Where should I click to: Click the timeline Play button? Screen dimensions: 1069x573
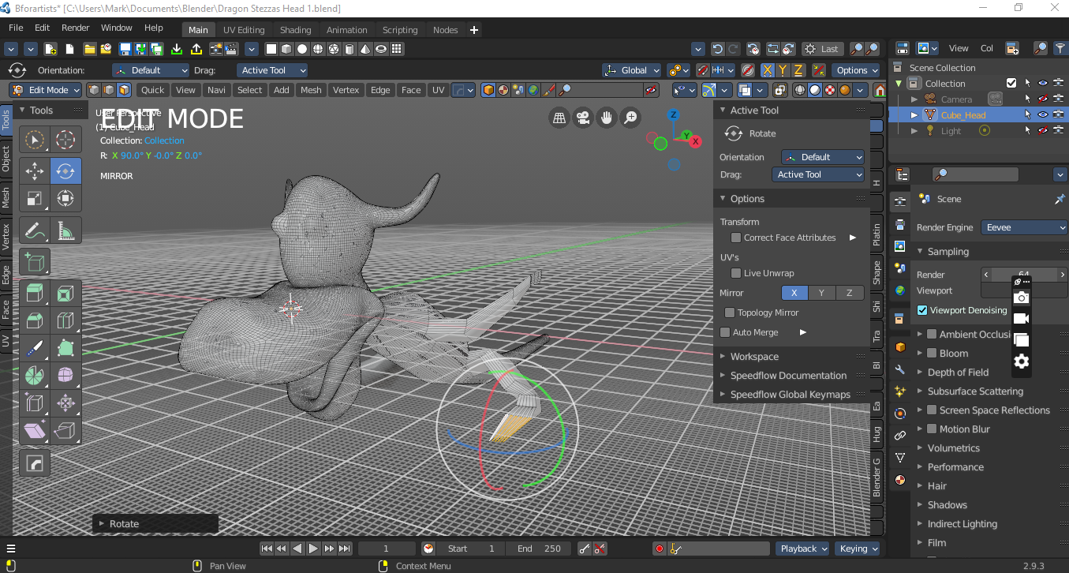313,549
